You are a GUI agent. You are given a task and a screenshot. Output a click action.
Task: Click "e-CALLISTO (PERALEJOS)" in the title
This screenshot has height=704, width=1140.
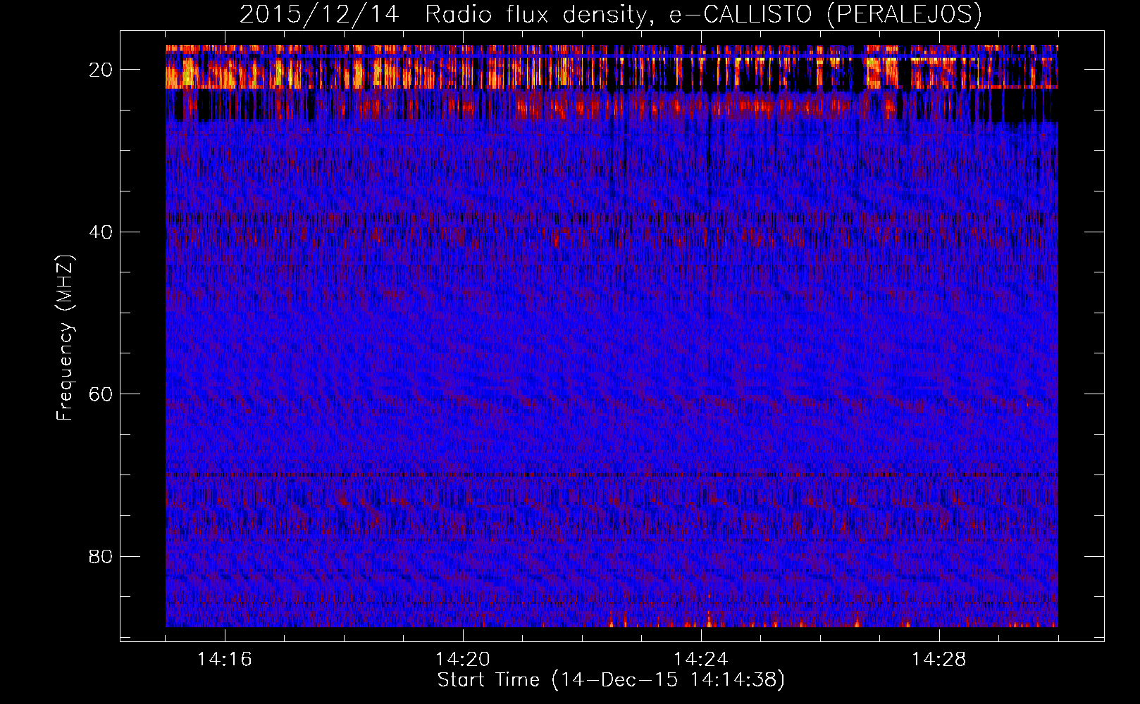coord(824,14)
